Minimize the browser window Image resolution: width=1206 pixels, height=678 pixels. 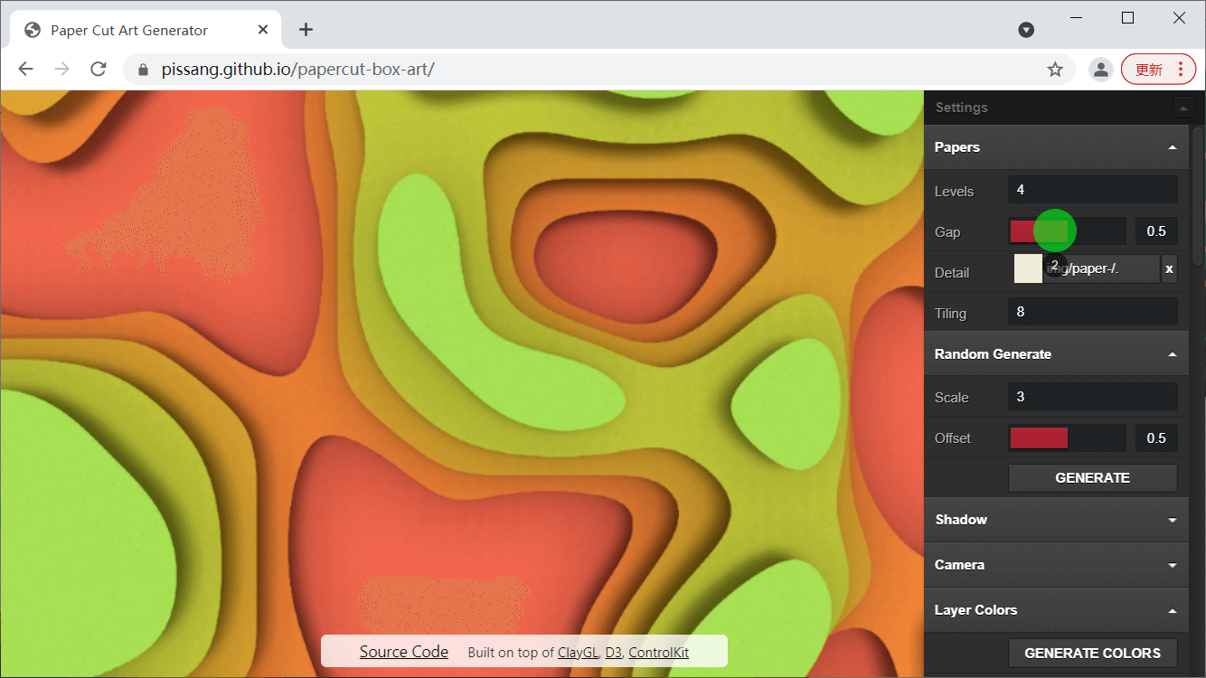(x=1076, y=17)
